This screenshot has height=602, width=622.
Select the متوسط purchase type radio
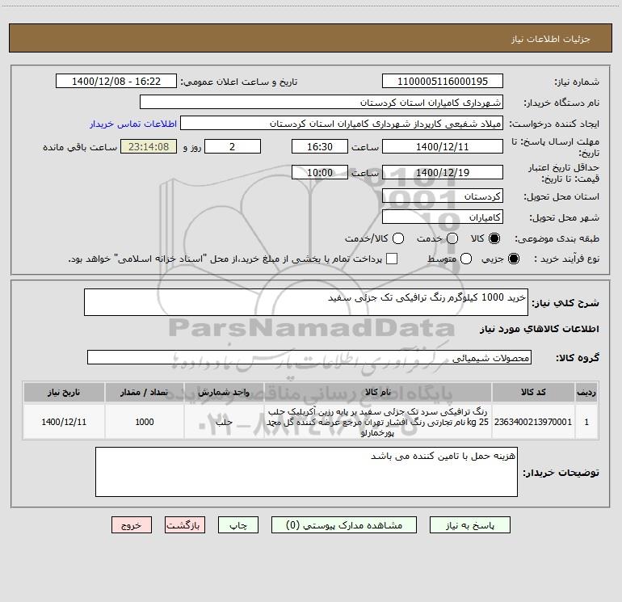(466, 259)
